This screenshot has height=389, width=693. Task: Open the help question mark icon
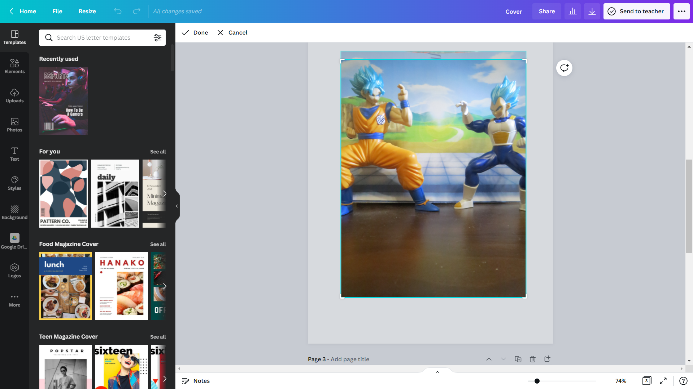pyautogui.click(x=683, y=381)
